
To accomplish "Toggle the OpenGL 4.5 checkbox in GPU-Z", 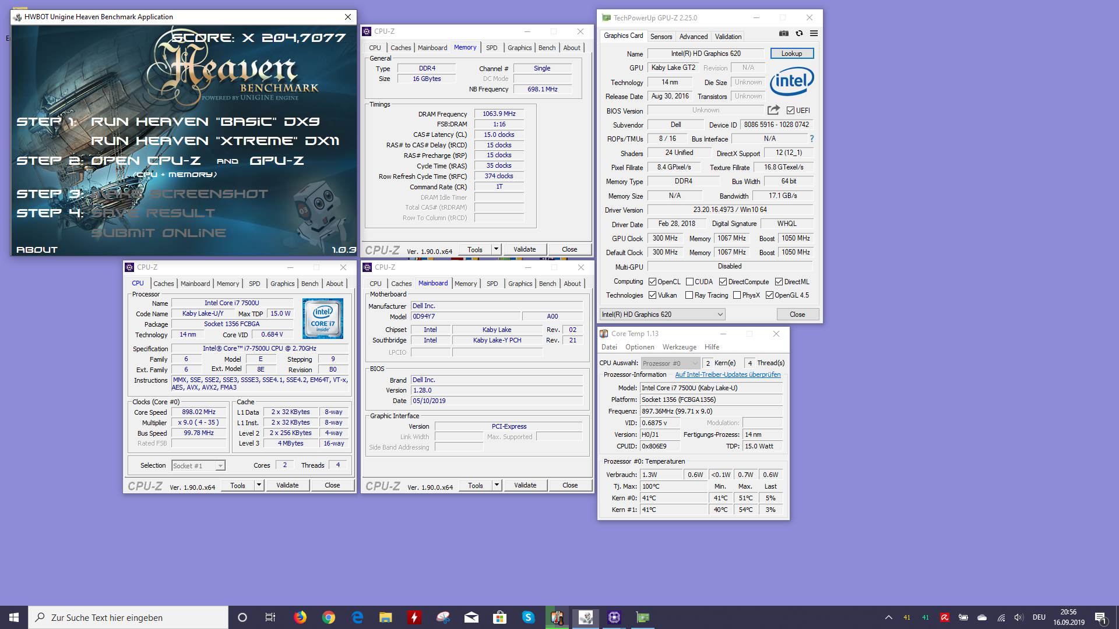I will click(769, 295).
